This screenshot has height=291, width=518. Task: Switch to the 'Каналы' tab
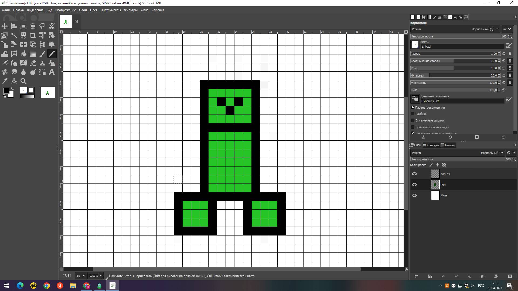click(448, 145)
